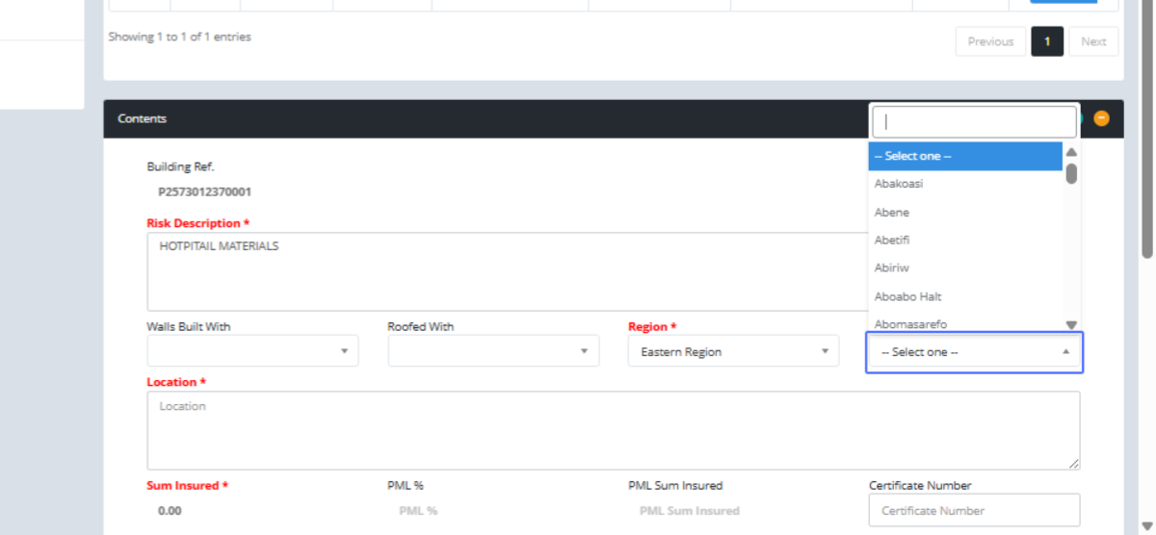The image size is (1156, 535).
Task: Open the Walls Built With dropdown
Action: [x=252, y=351]
